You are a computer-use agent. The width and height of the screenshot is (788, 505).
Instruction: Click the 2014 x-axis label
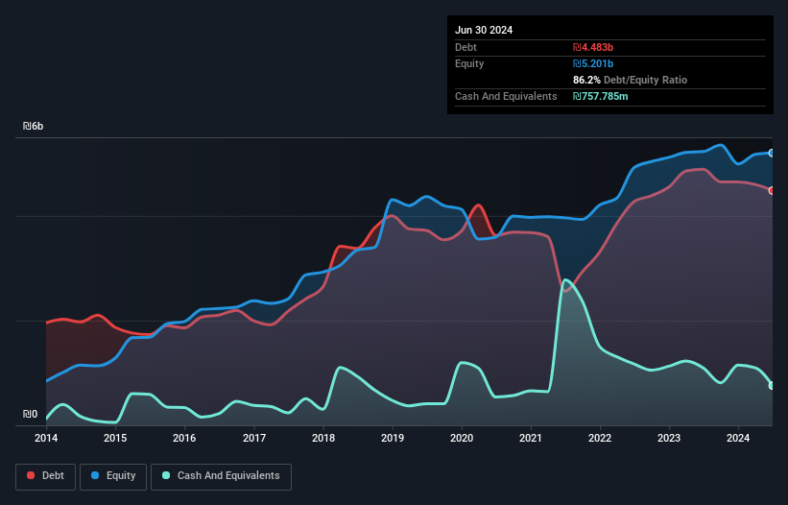(x=46, y=438)
